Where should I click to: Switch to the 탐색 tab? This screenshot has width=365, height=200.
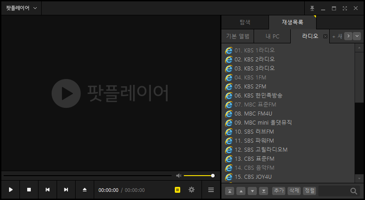245,22
